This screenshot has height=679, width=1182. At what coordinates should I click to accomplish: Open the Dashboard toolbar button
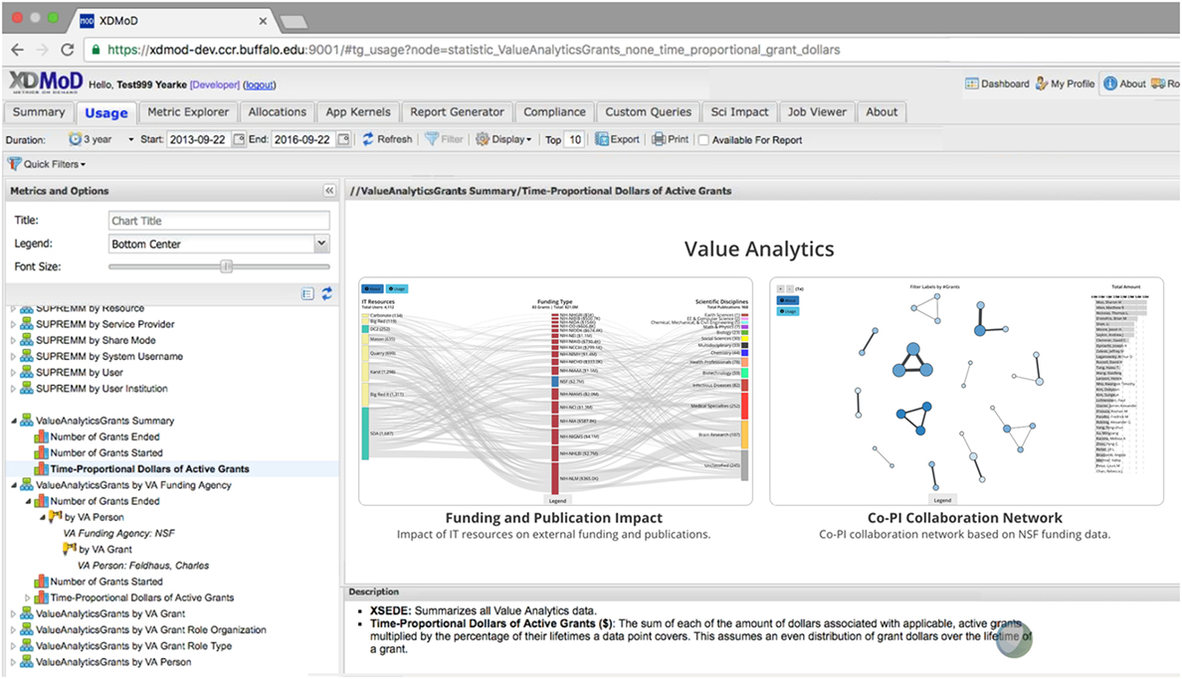click(x=997, y=84)
